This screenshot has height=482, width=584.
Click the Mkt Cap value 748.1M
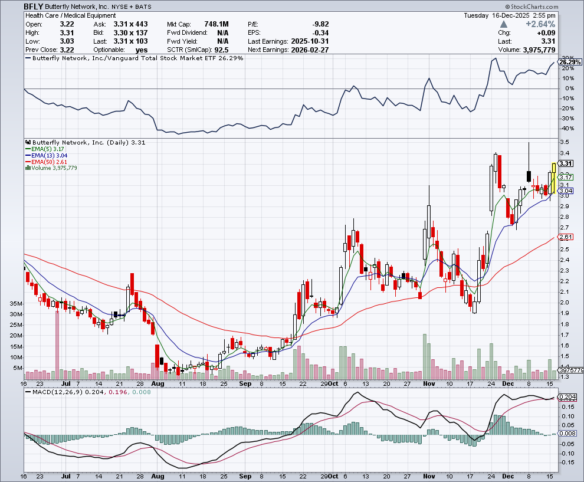(216, 24)
